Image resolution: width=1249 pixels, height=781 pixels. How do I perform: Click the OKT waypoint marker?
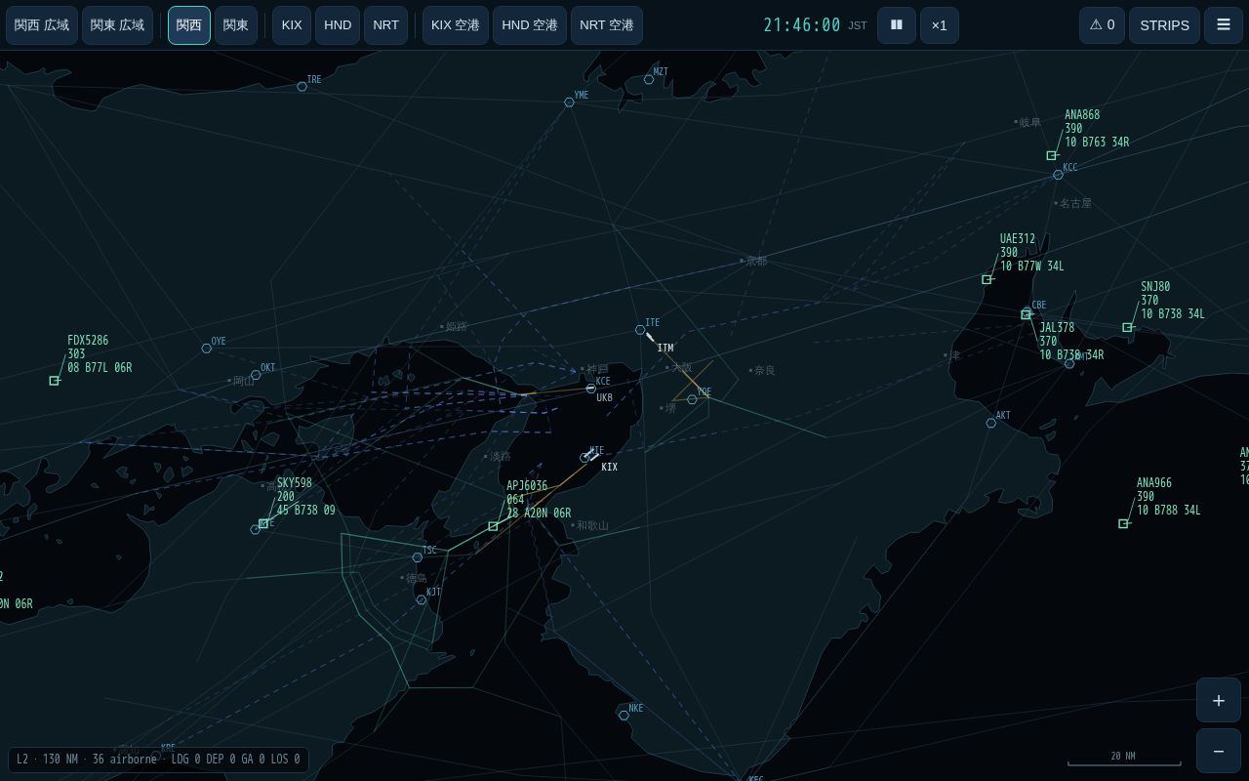coord(256,375)
